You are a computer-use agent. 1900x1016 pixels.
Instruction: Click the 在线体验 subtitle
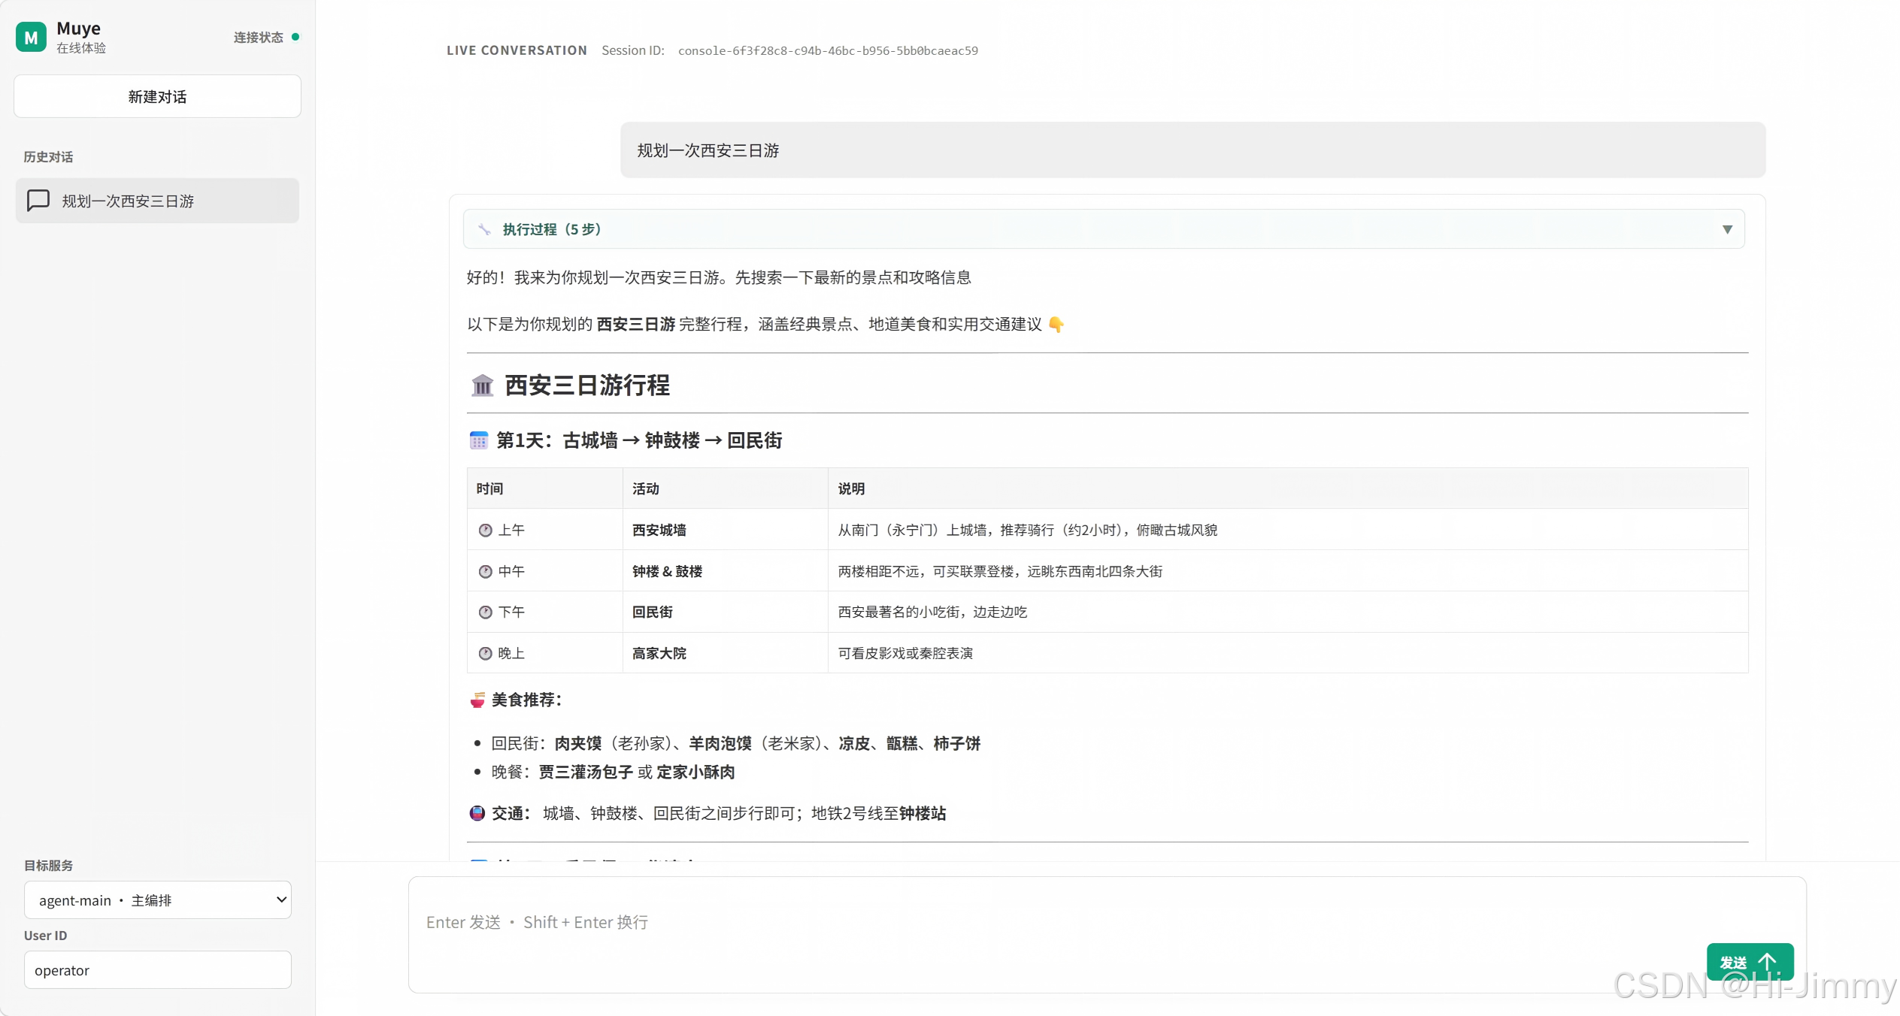pos(81,48)
